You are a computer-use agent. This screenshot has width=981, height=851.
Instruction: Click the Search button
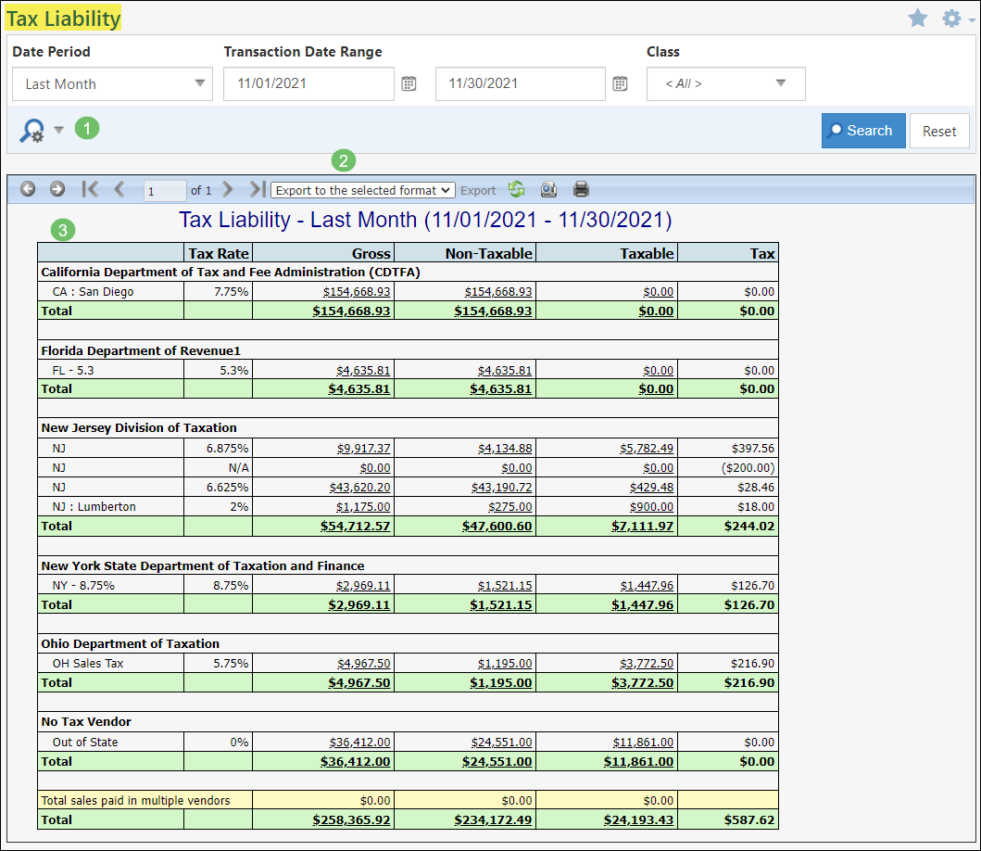(x=863, y=131)
